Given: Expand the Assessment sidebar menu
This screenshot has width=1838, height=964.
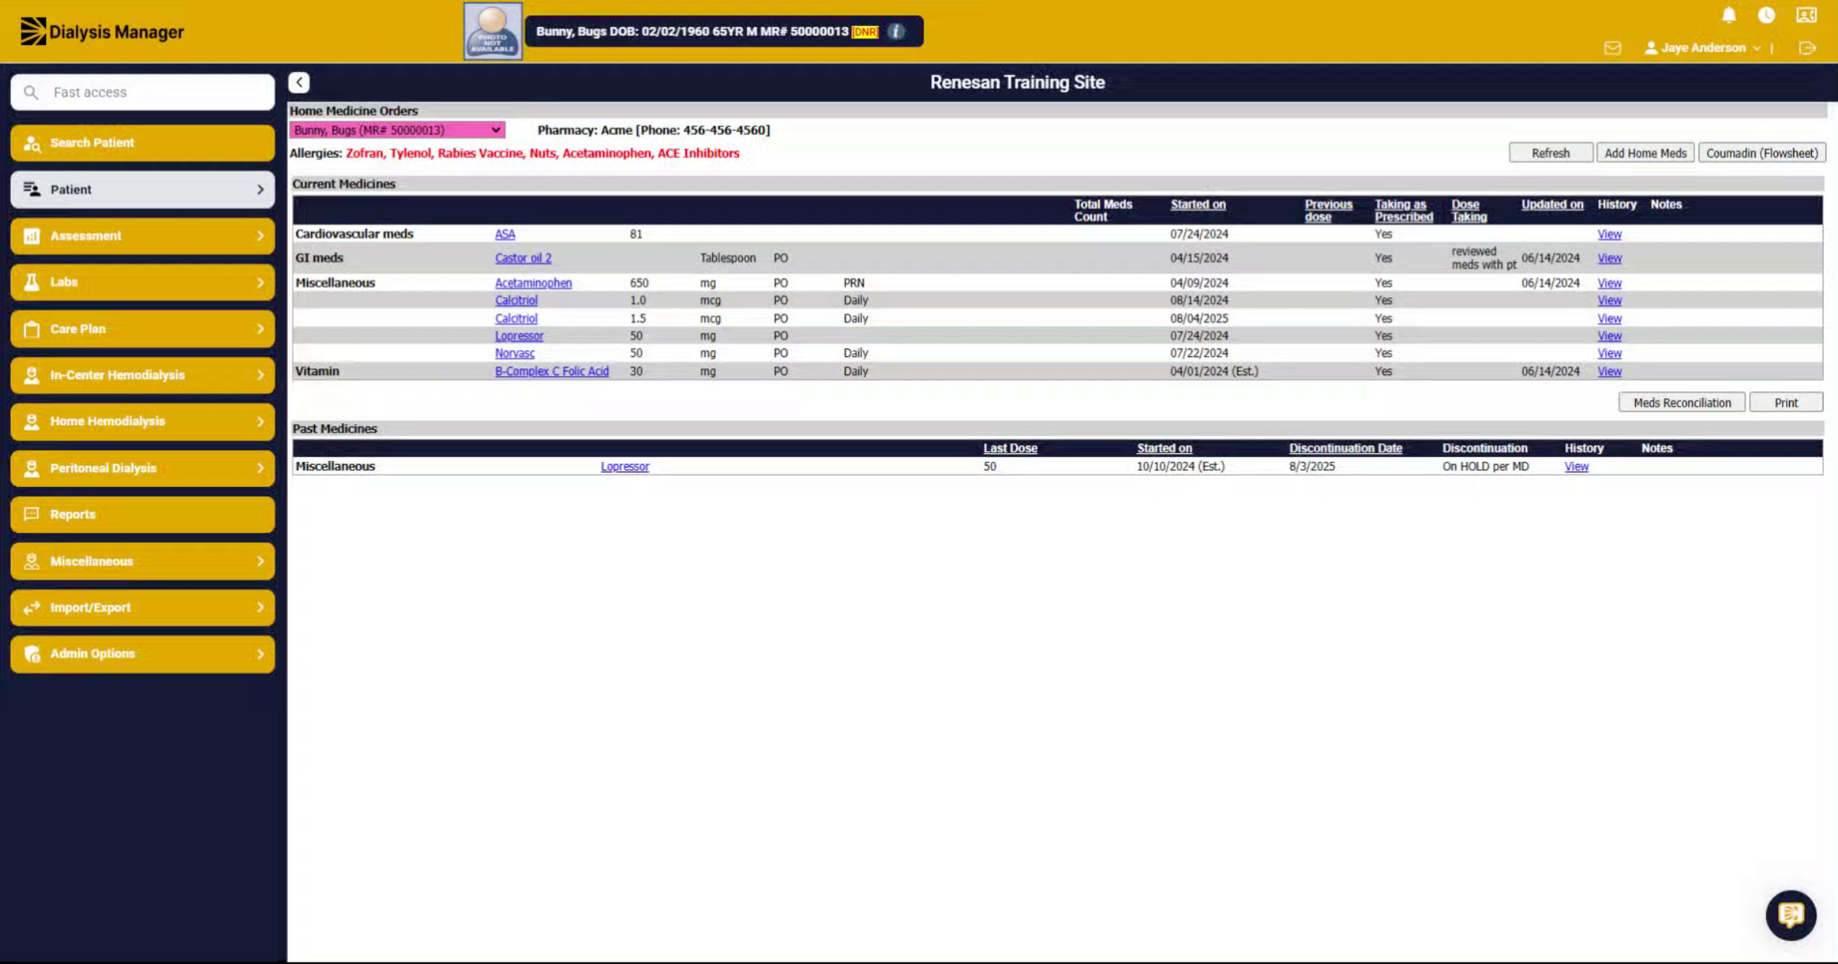Looking at the screenshot, I should click(x=142, y=236).
